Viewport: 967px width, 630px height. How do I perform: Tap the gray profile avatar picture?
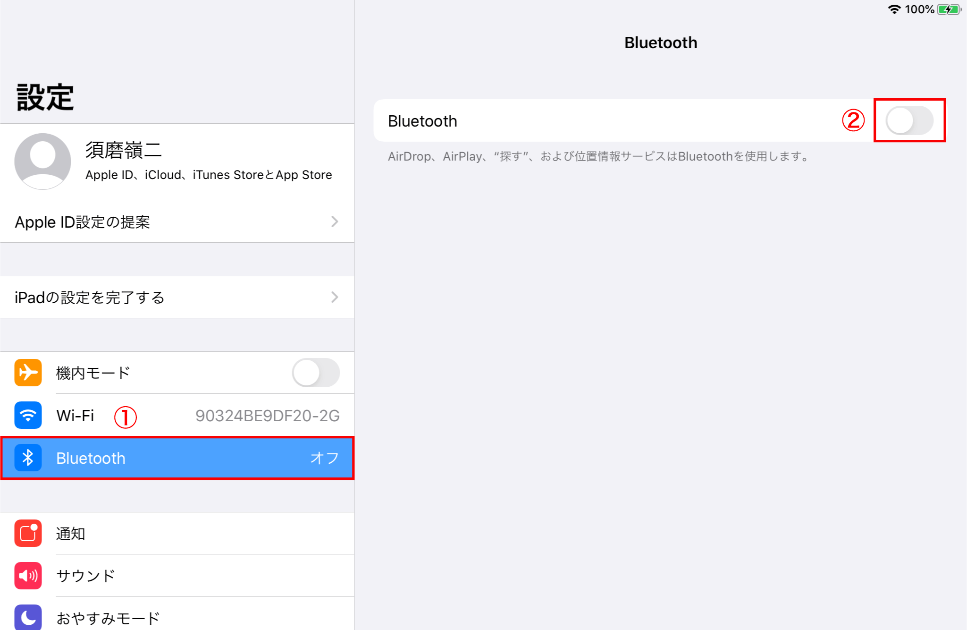click(43, 162)
